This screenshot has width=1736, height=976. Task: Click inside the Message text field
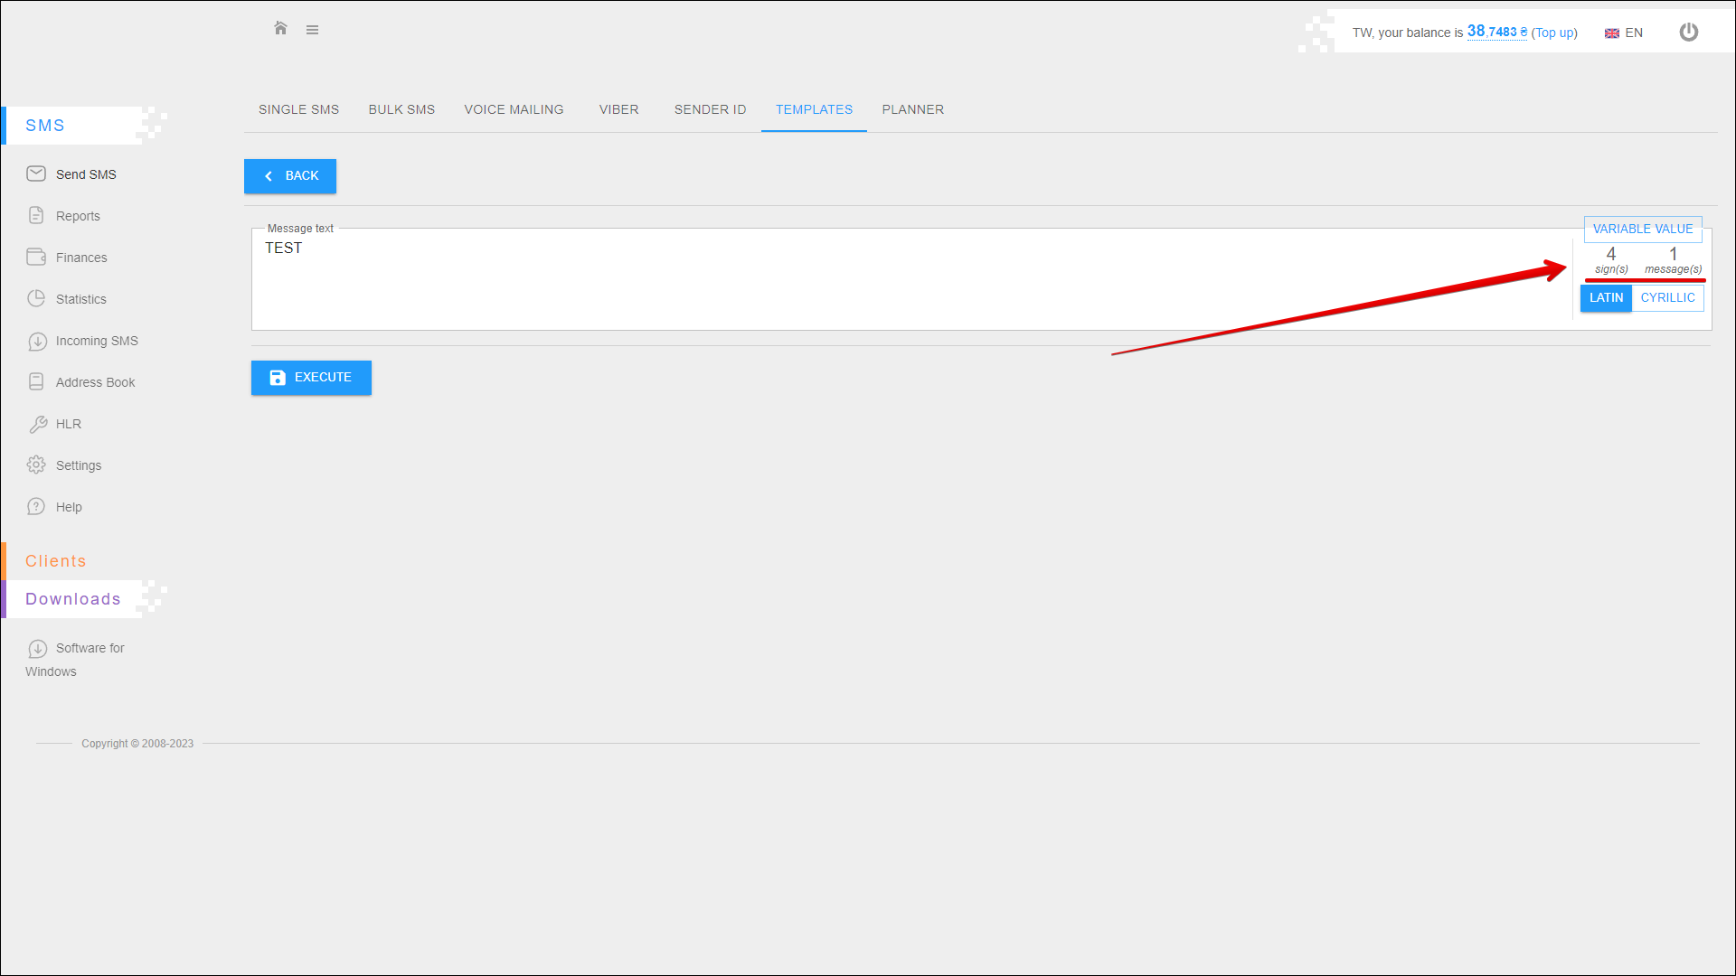point(904,280)
